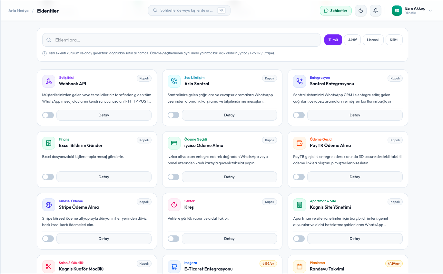
Task: Switch to the Kilitli filter
Action: point(394,40)
